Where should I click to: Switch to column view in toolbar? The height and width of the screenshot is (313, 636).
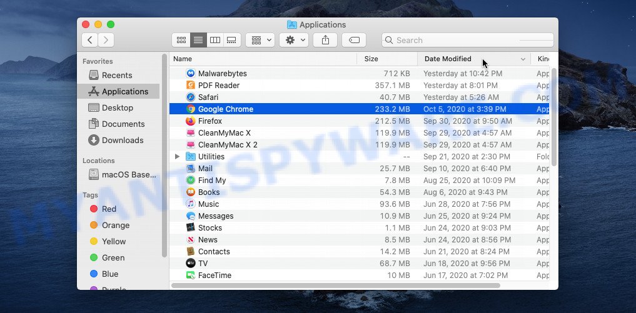215,40
